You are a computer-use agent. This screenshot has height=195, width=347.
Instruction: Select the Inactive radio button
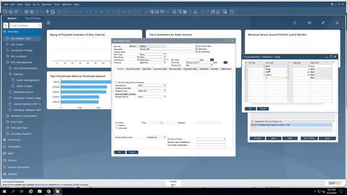(x=117, y=125)
